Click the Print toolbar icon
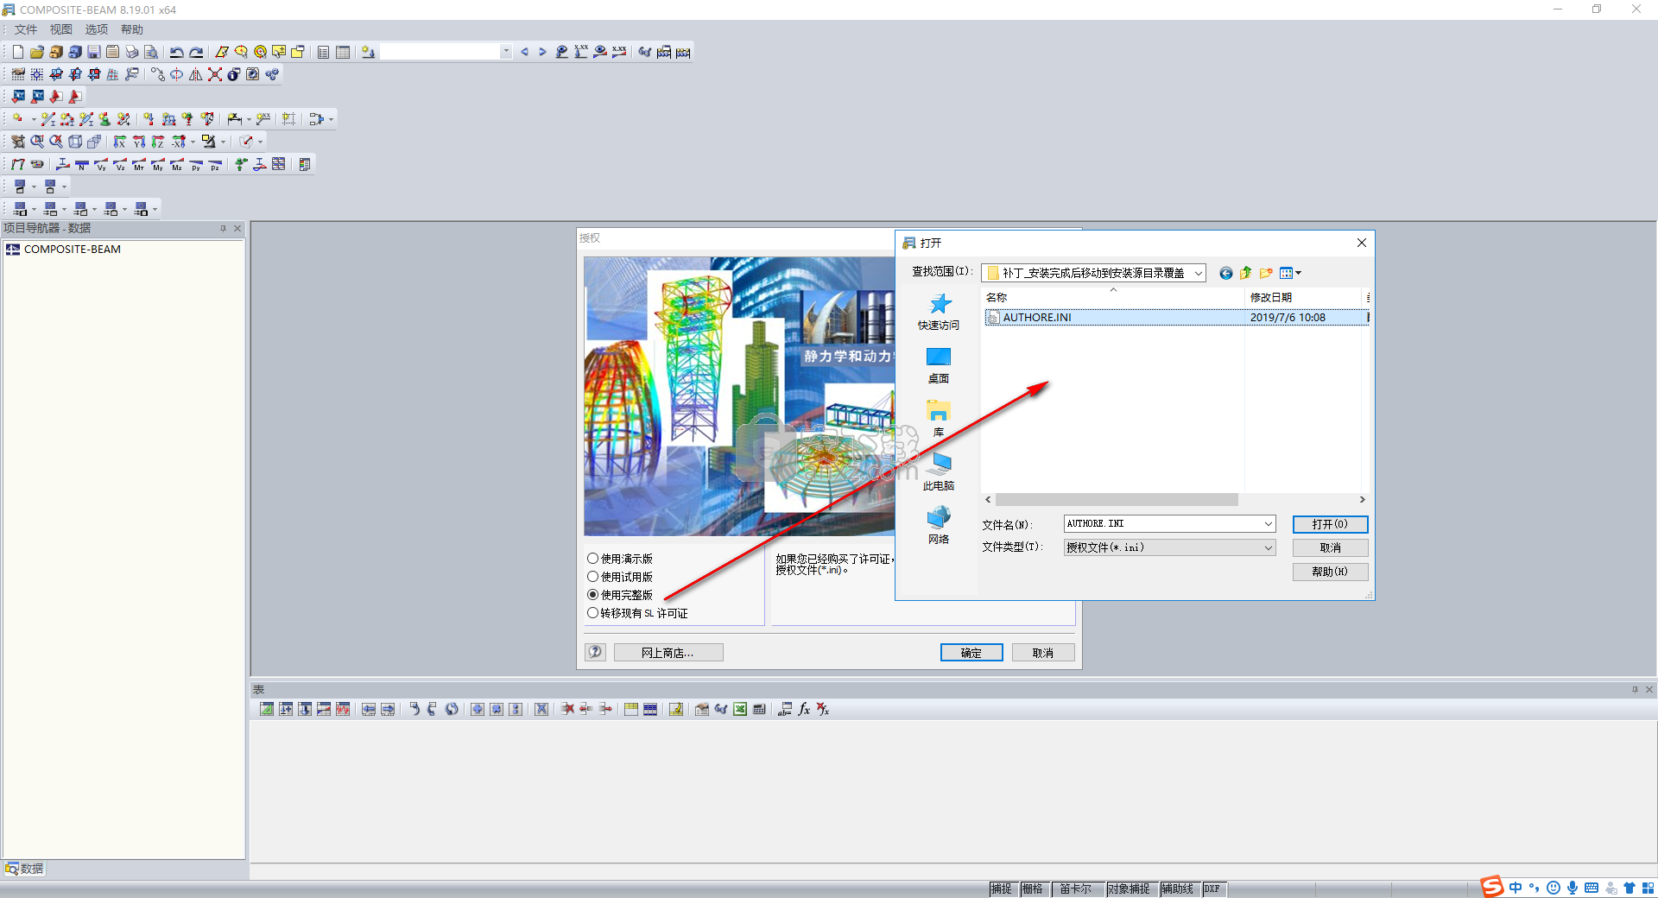 click(x=131, y=52)
